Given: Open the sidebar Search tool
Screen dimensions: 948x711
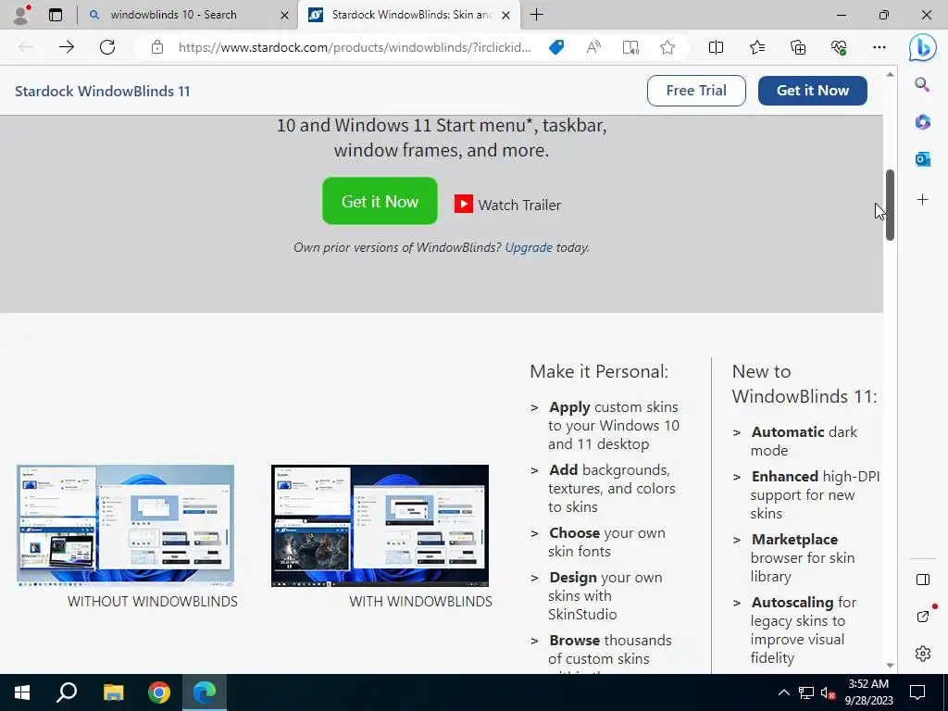Looking at the screenshot, I should point(922,84).
